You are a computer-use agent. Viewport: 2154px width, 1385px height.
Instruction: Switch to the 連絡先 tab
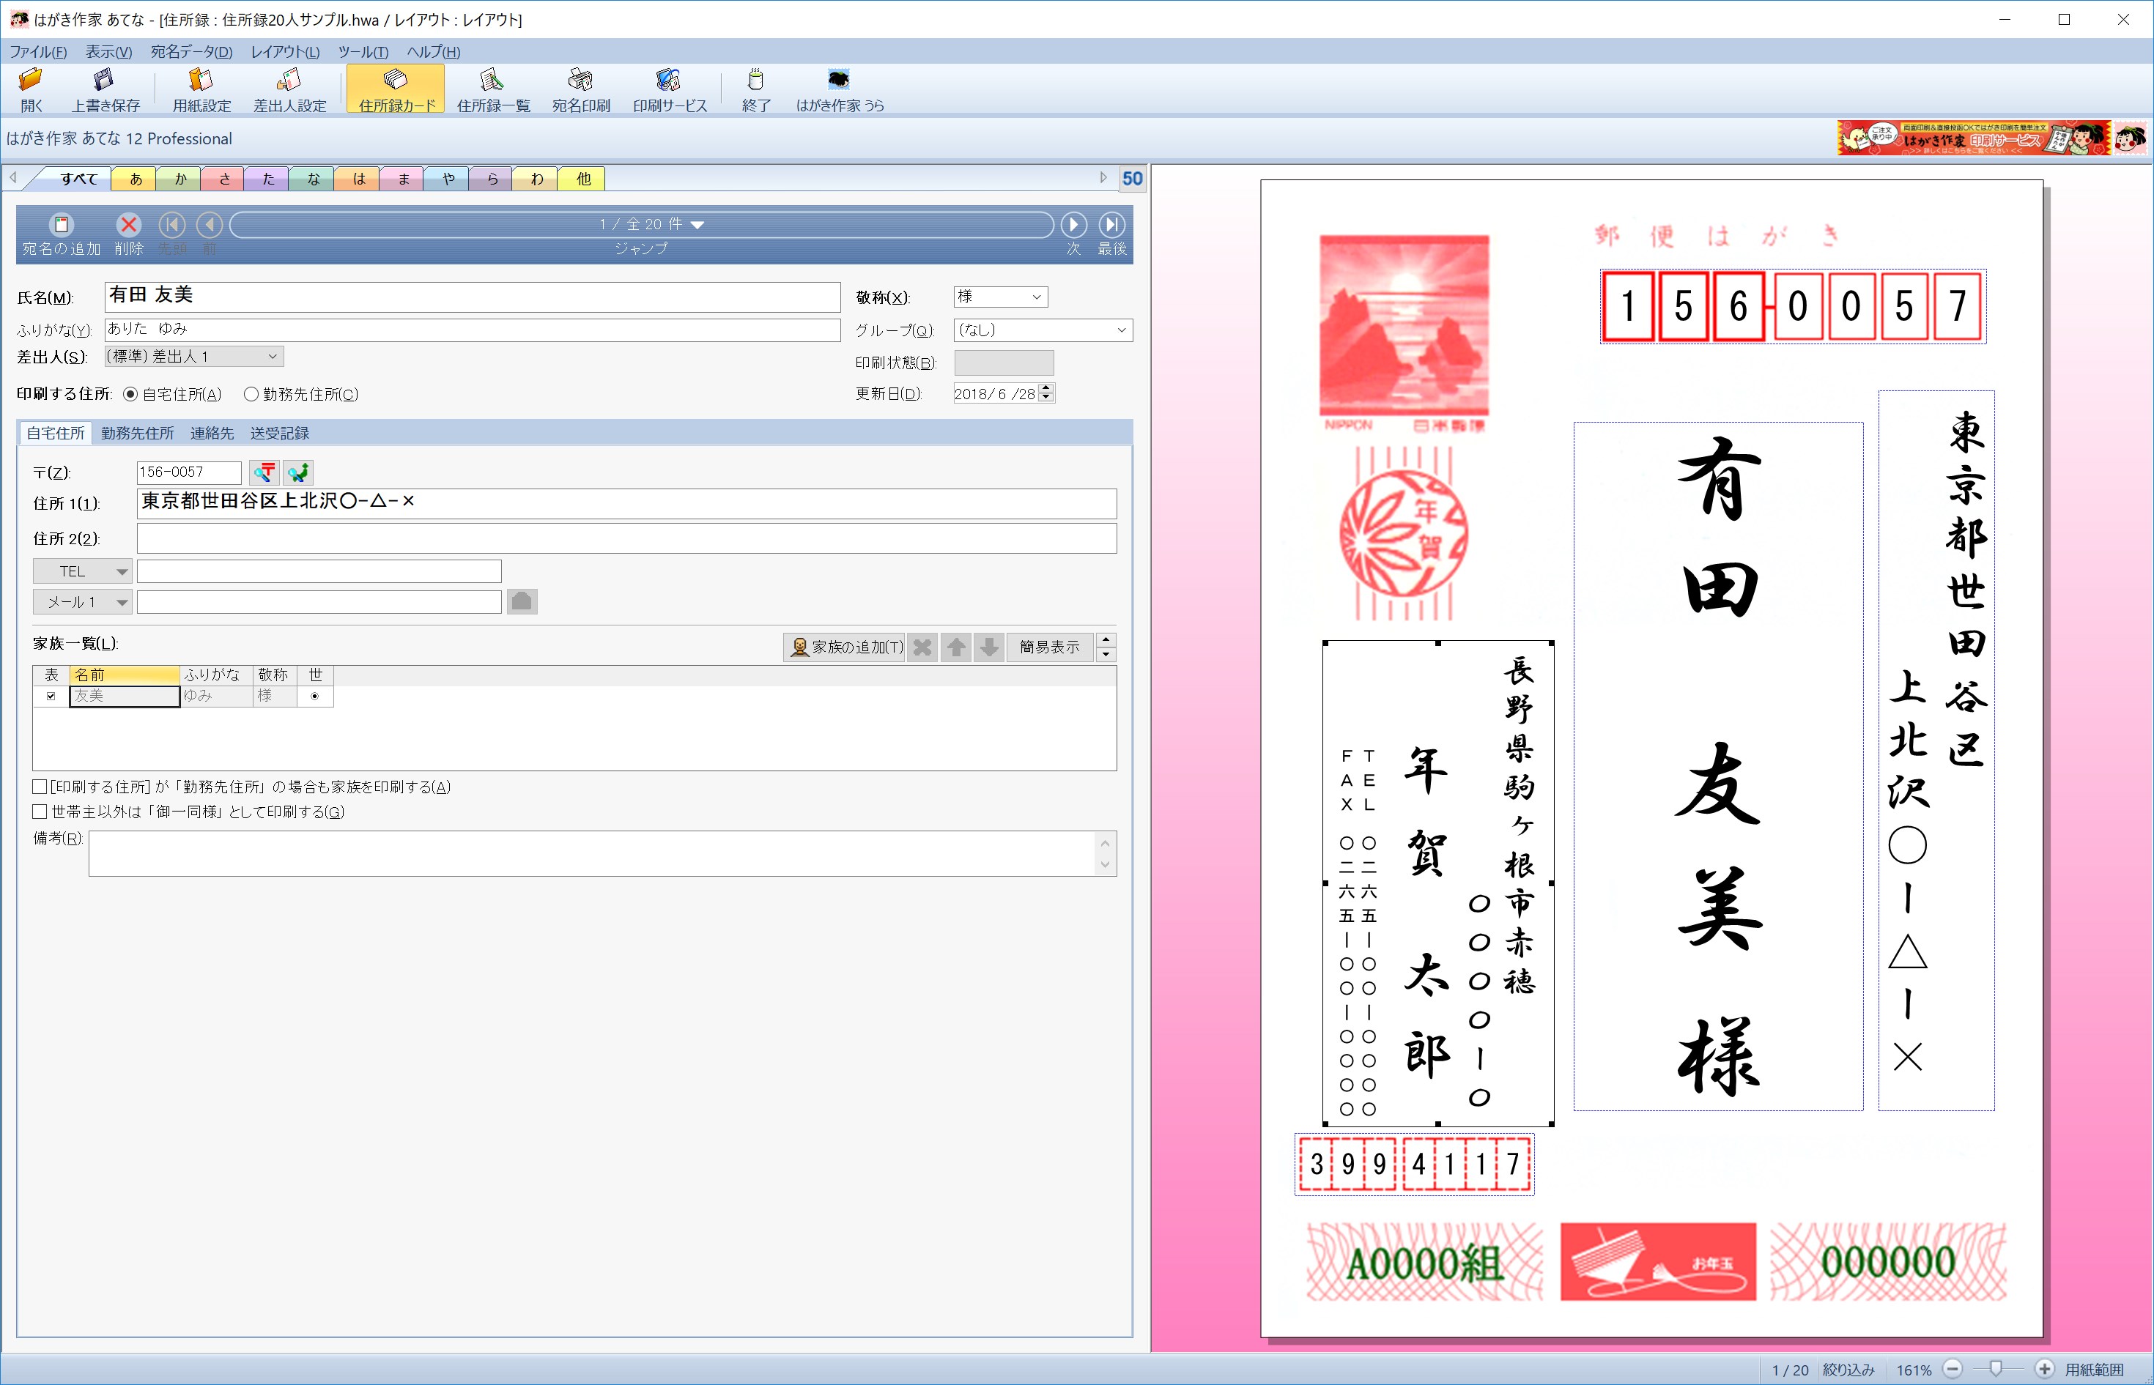coord(211,434)
